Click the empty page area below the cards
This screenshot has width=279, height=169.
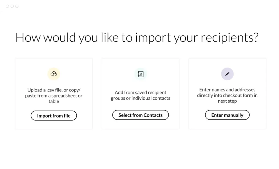tap(139, 148)
